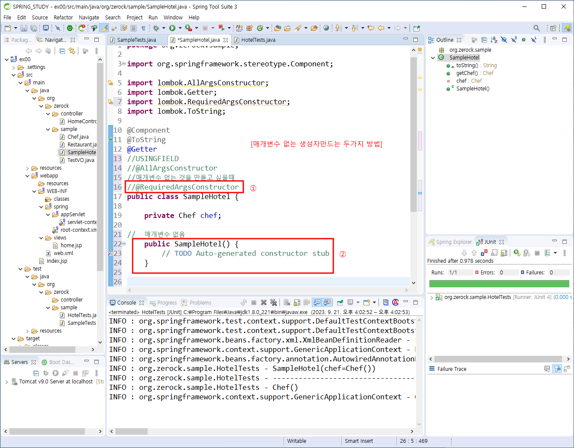Open the Navigate menu
This screenshot has height=448, width=574.
coord(89,17)
